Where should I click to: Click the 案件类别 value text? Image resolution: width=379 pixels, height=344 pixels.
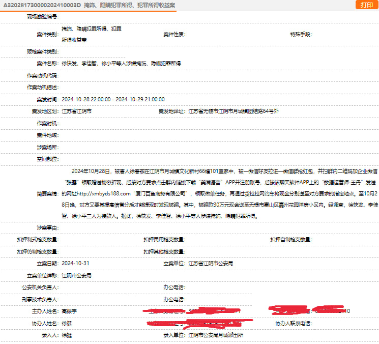[92, 35]
